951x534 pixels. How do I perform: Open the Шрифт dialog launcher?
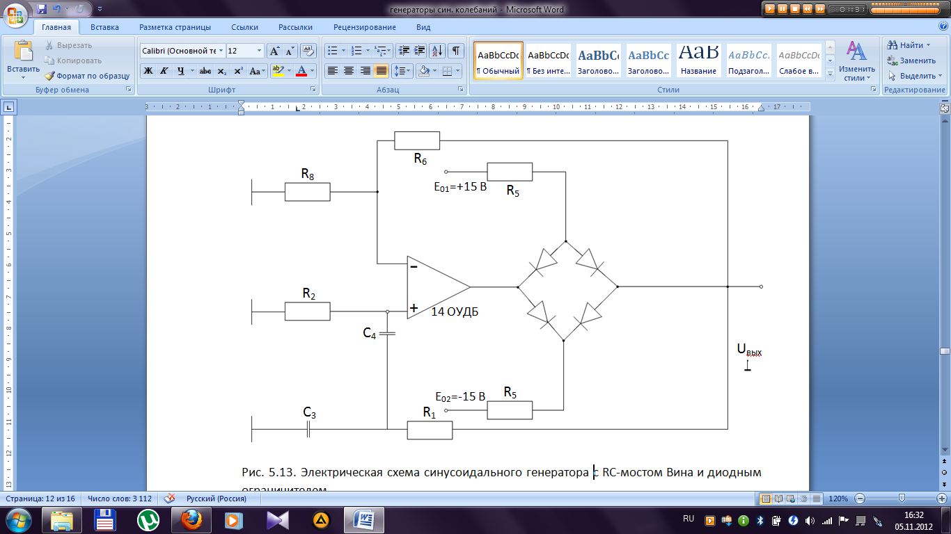[313, 90]
